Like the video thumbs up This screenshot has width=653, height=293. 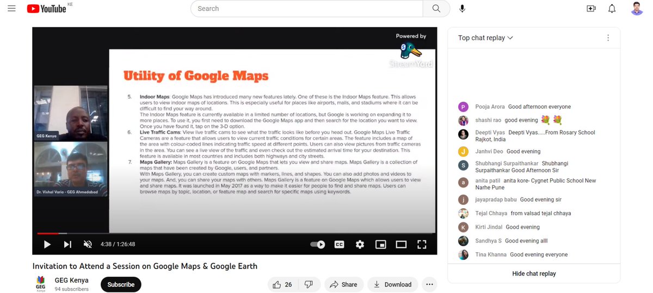coord(283,284)
